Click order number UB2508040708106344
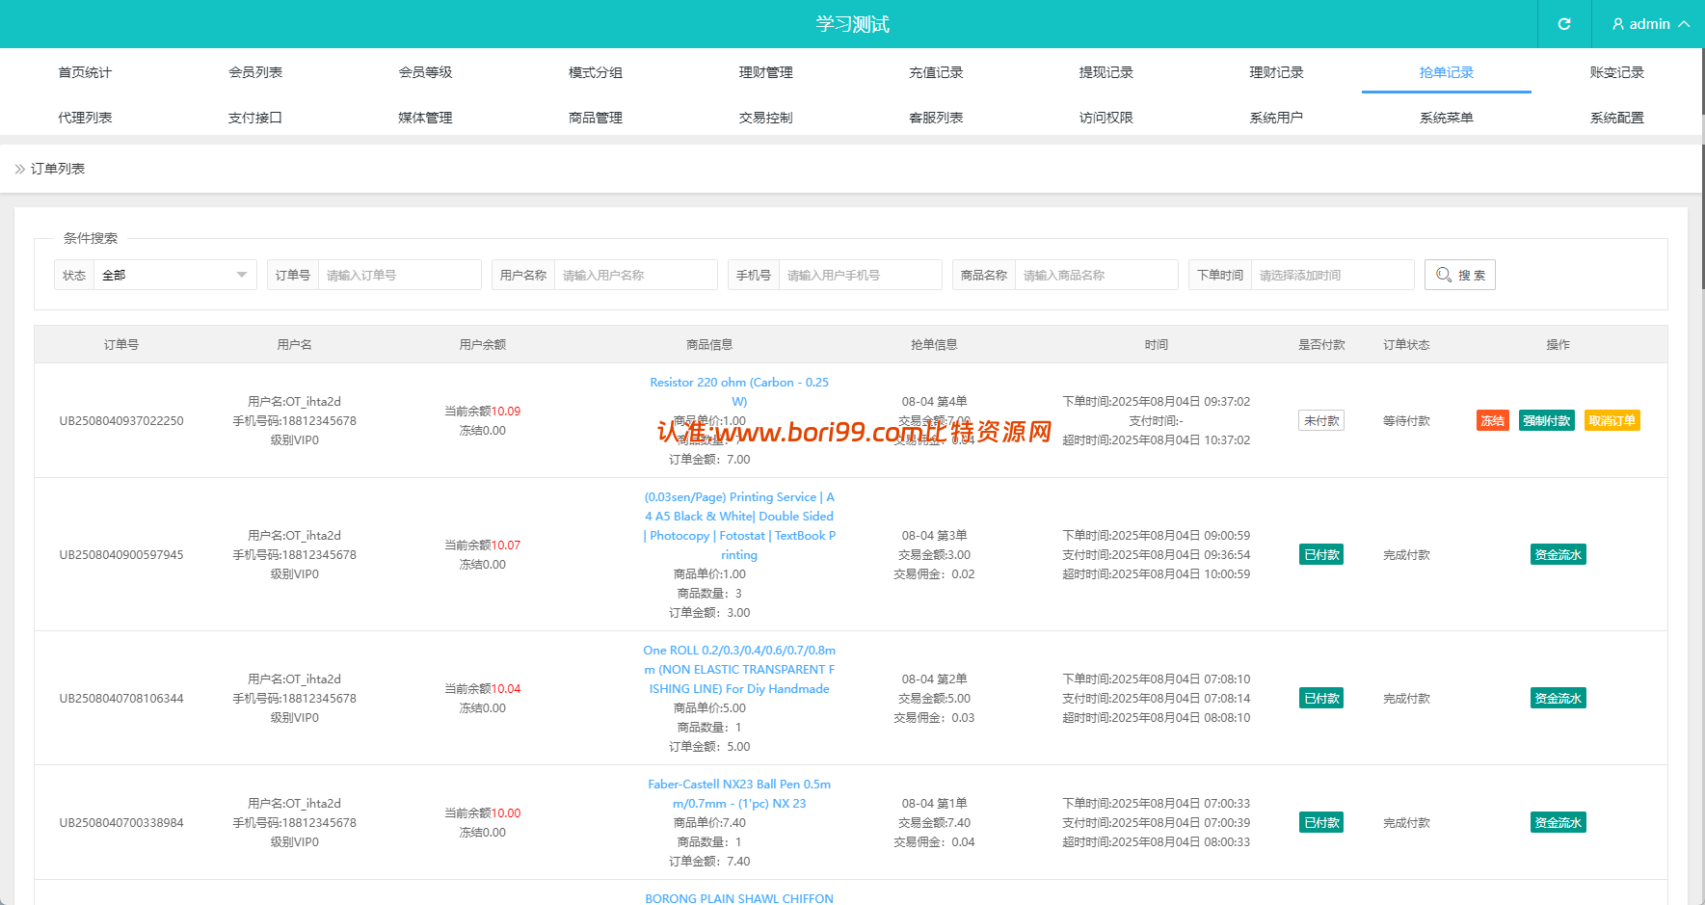Image resolution: width=1705 pixels, height=905 pixels. coord(121,698)
